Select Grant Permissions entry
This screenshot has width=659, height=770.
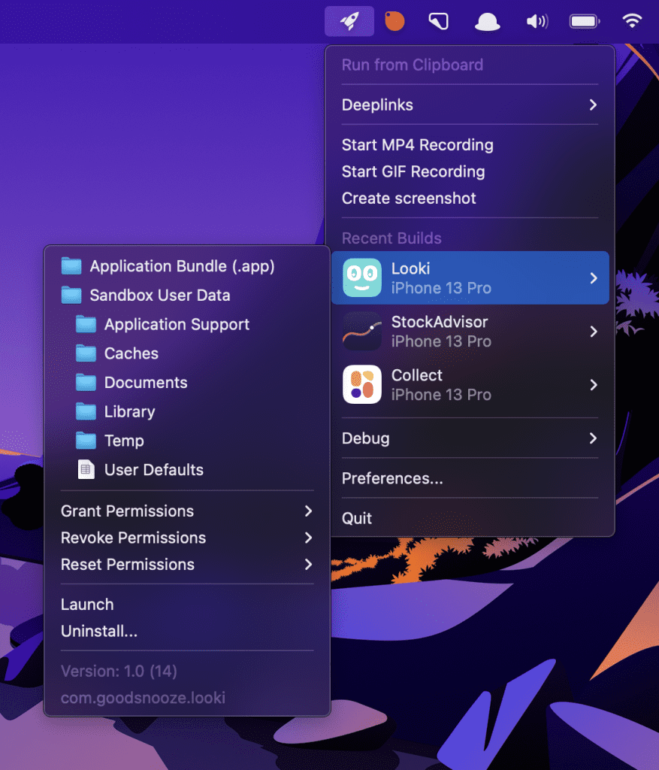(x=187, y=511)
